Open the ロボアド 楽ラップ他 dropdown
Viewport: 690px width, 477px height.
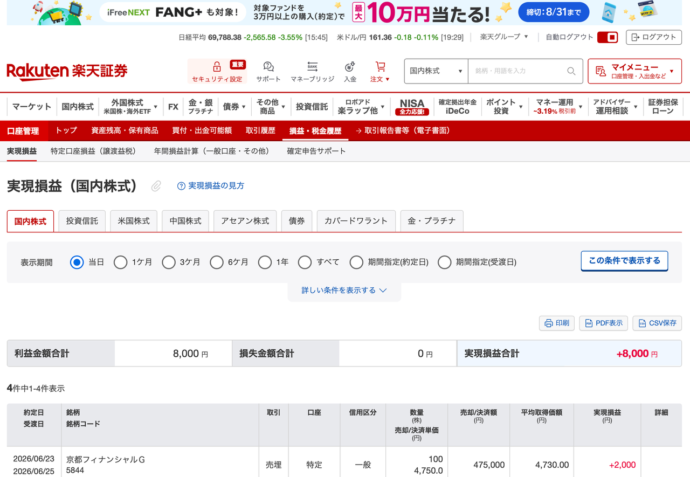[361, 107]
